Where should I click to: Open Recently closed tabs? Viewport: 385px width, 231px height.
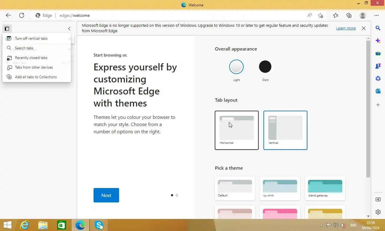(37, 58)
